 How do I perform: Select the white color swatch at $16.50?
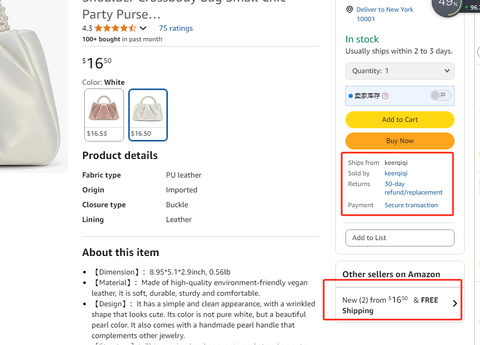[x=148, y=114]
